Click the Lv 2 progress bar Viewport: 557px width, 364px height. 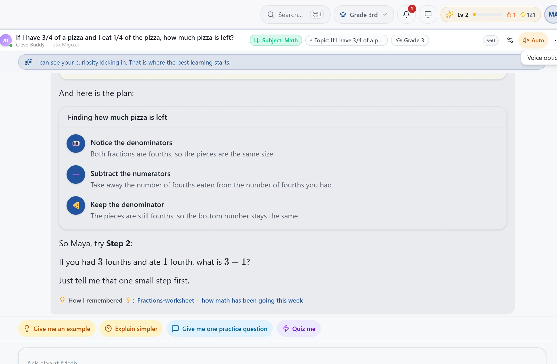(487, 15)
